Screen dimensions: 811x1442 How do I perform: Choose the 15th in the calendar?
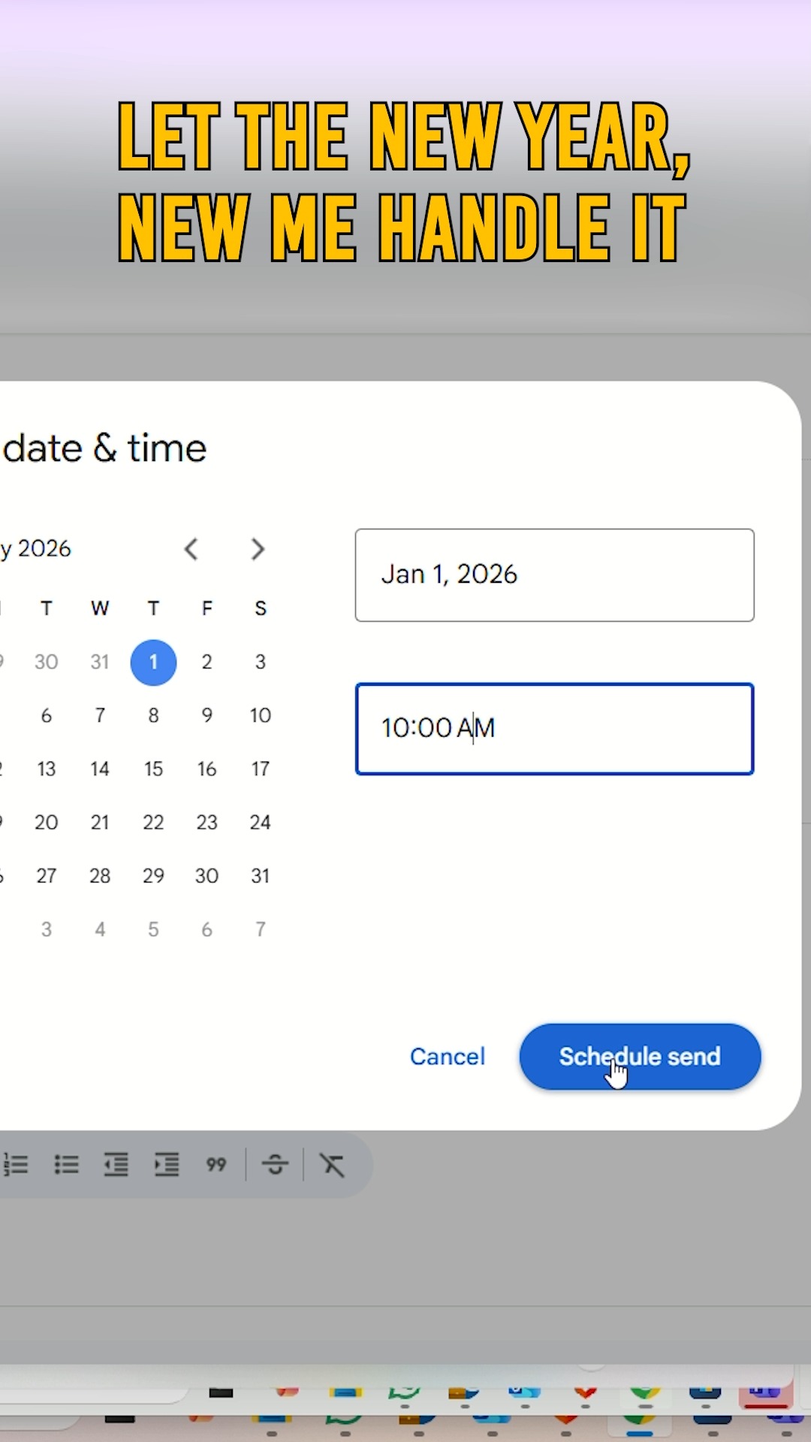[153, 769]
